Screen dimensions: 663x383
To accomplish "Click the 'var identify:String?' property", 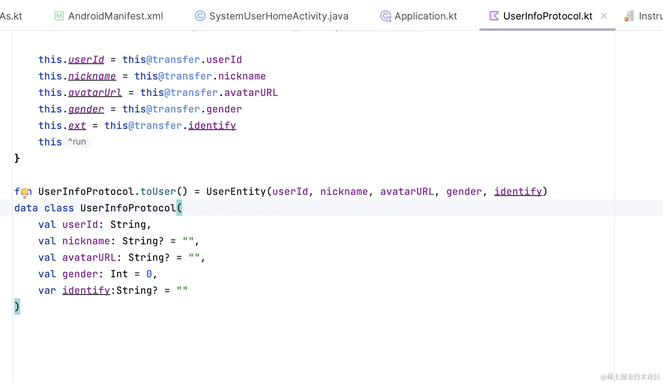I will [113, 290].
